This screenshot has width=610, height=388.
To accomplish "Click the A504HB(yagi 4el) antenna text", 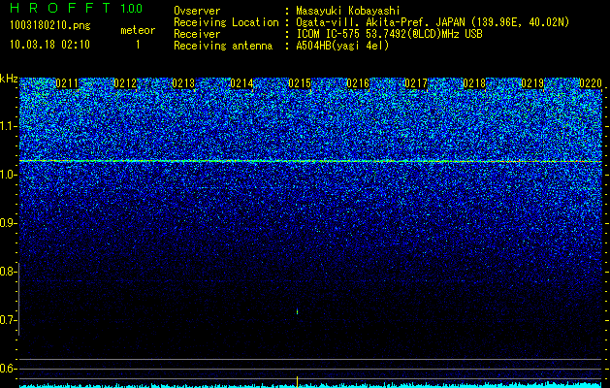I will pos(342,46).
